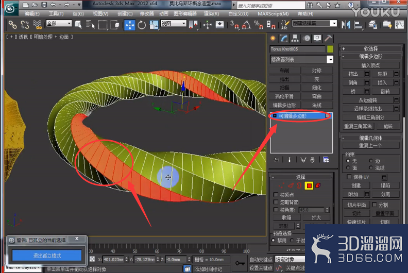
Task: Switch to the Hierarchy command panel
Action: [295, 39]
